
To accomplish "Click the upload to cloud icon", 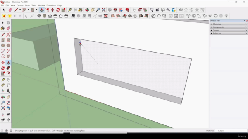I will coord(163,10).
